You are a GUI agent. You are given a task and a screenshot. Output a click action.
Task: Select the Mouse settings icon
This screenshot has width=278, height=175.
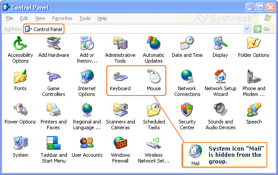click(153, 76)
